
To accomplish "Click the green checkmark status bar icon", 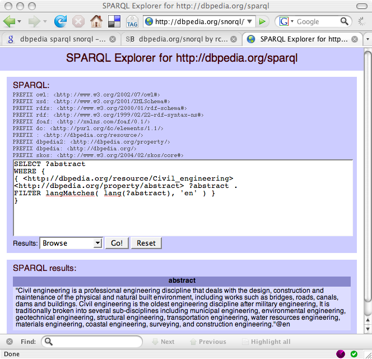I will [x=354, y=354].
